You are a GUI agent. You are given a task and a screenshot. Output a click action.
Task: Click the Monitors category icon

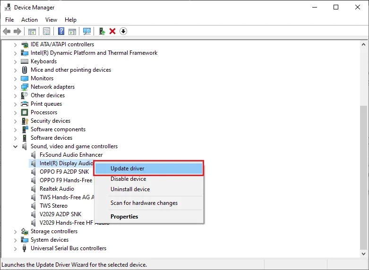tap(25, 78)
